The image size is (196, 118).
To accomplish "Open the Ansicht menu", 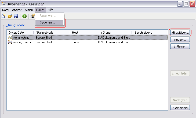I will 17,10.
